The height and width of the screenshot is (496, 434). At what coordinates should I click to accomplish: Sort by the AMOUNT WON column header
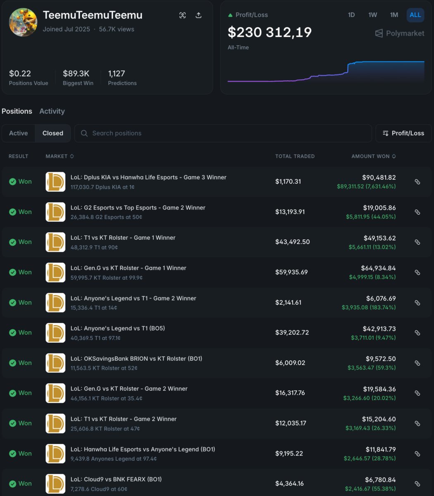click(374, 156)
